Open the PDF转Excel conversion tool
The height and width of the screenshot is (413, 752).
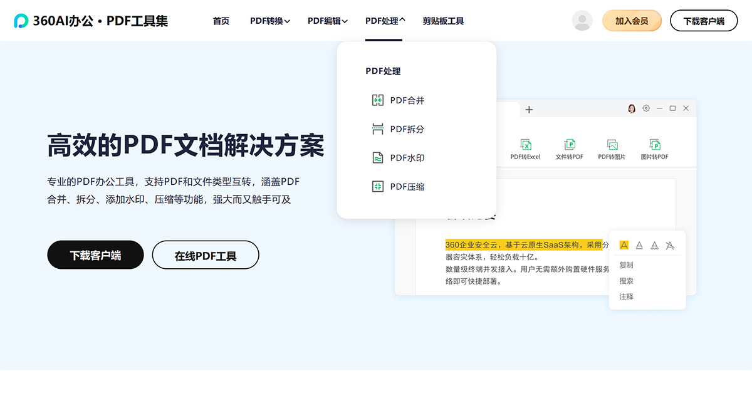526,149
